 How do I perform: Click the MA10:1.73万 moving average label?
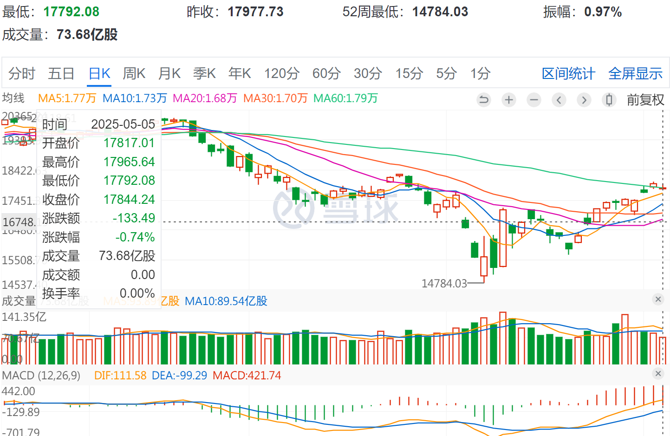(x=135, y=98)
